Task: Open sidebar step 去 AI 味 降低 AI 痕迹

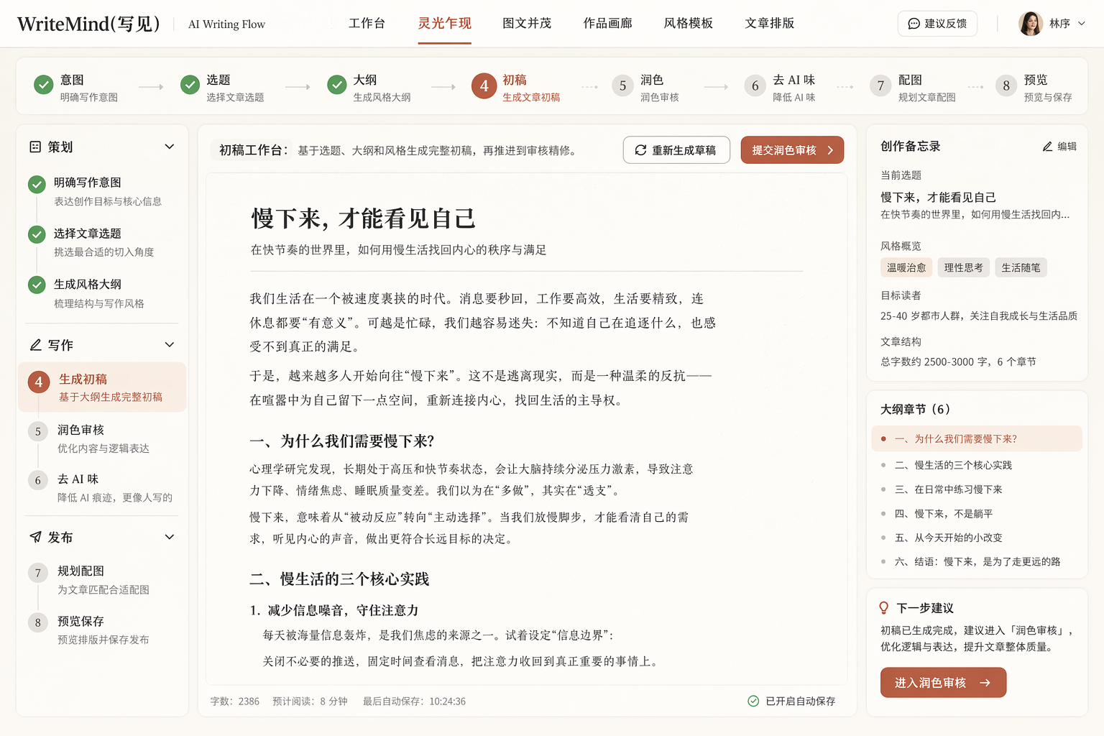Action: tap(102, 488)
